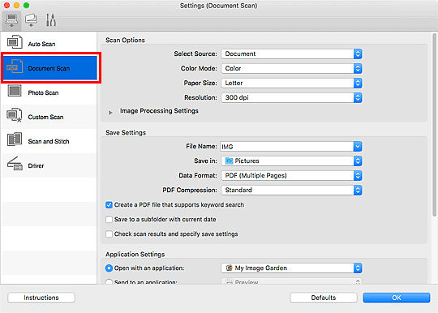Click the Photo Scan icon
438x313 pixels.
15,91
